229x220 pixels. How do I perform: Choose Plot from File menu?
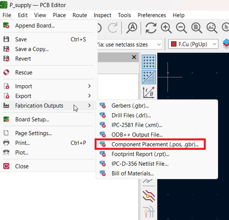click(48, 153)
